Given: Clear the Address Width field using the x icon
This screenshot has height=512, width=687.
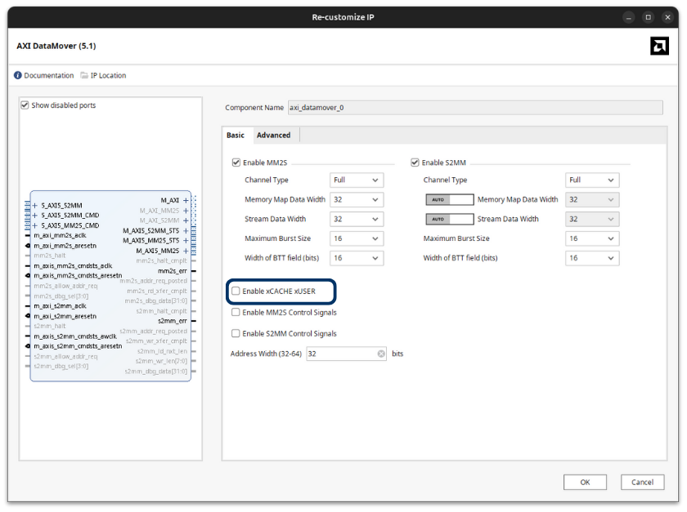Looking at the screenshot, I should pyautogui.click(x=380, y=353).
